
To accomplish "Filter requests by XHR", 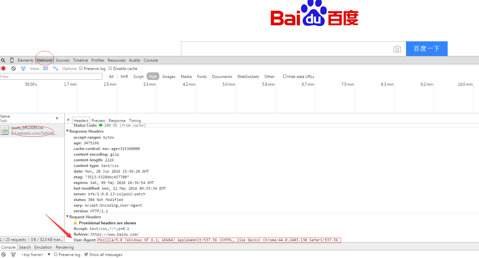I will click(x=124, y=76).
